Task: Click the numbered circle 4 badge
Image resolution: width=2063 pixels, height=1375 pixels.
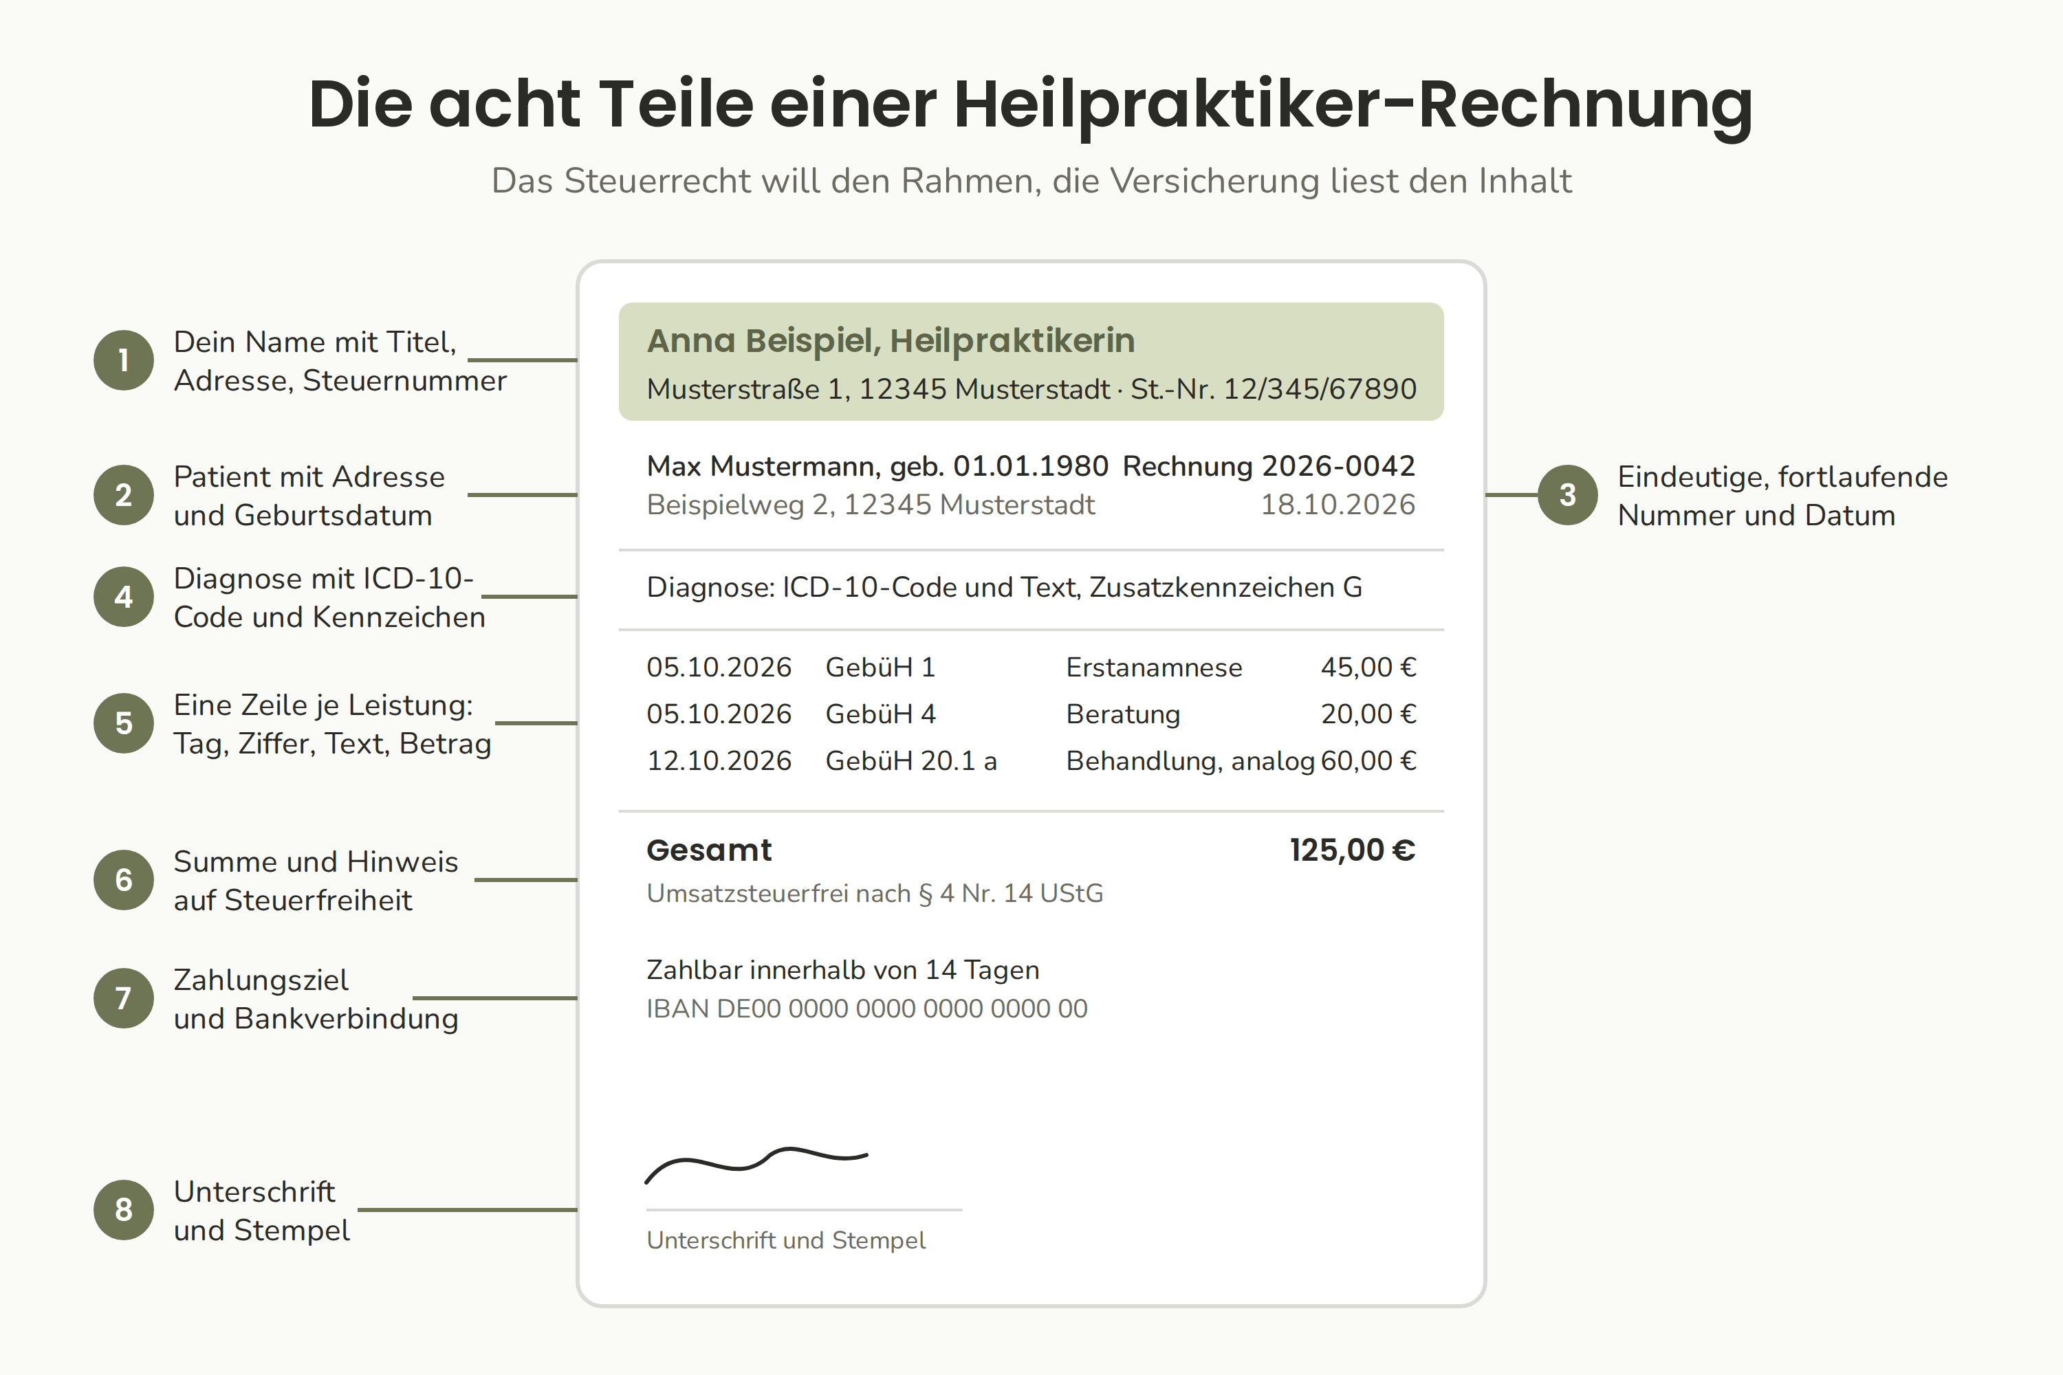Action: click(124, 597)
